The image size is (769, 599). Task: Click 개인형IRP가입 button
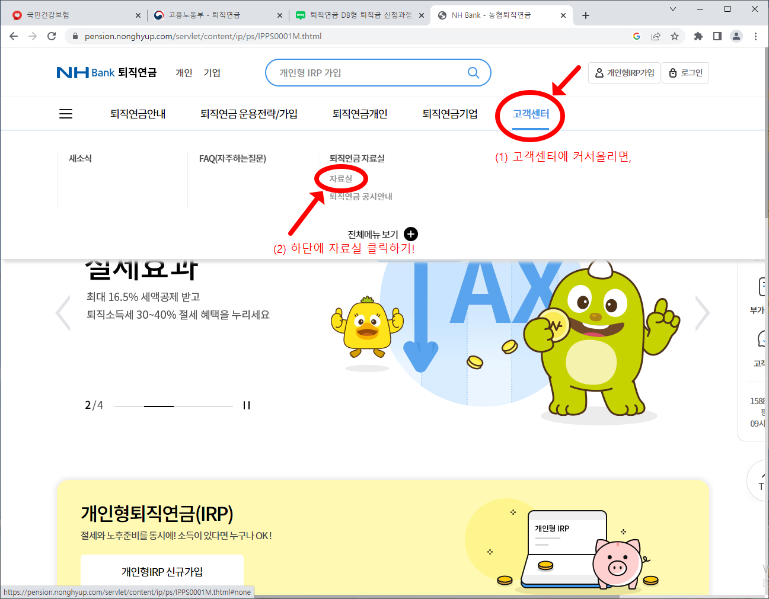pyautogui.click(x=624, y=73)
